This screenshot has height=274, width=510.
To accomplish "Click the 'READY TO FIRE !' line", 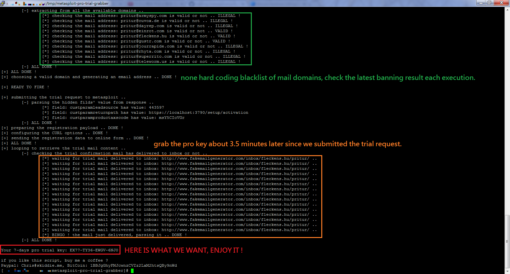I will point(25,87).
